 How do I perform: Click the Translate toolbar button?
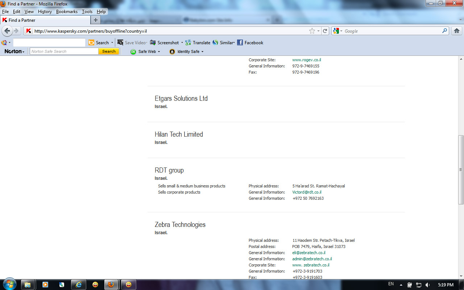[198, 42]
